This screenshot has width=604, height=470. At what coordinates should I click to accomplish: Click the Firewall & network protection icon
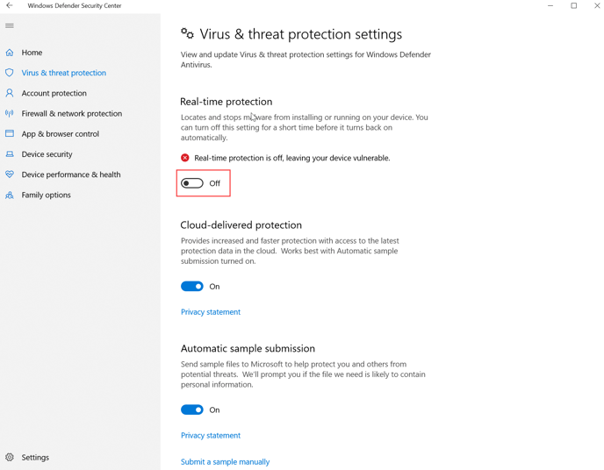[x=10, y=113]
